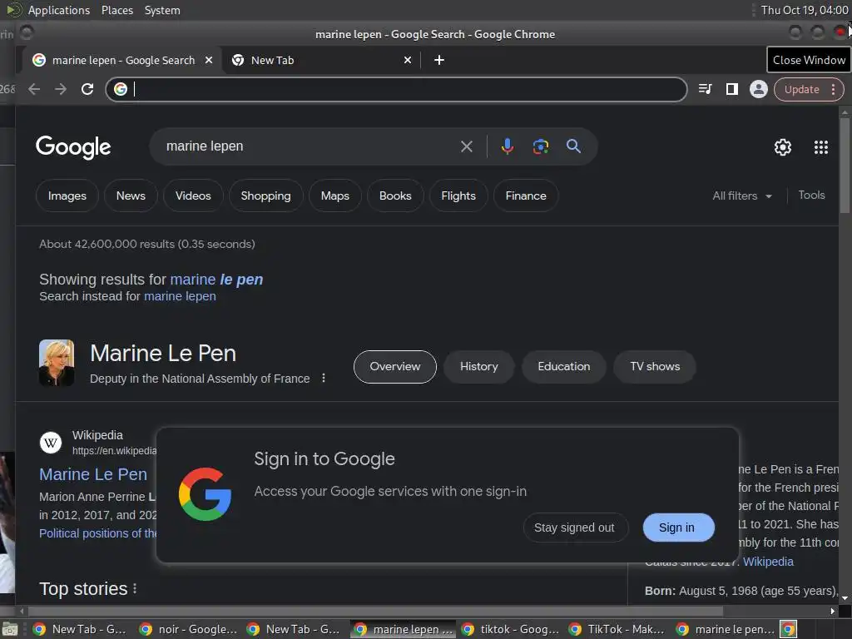
Task: Open the Applications menu in top panel
Action: (59, 10)
